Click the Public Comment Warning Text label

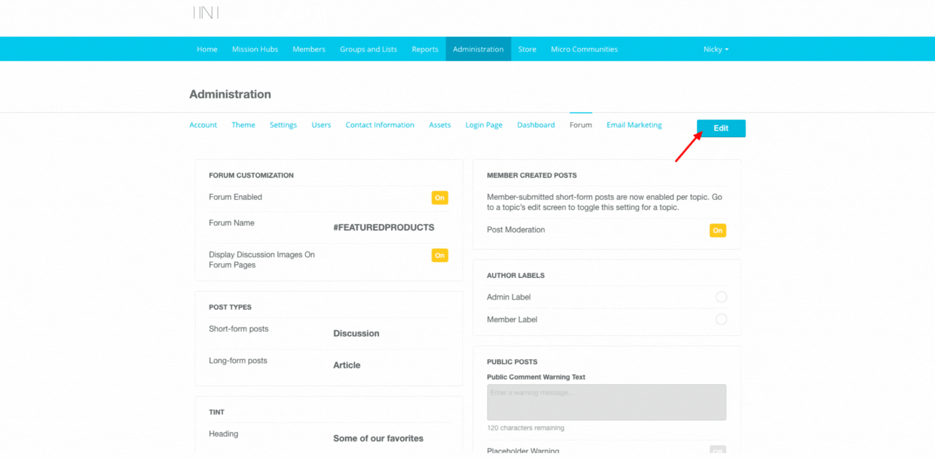(536, 377)
